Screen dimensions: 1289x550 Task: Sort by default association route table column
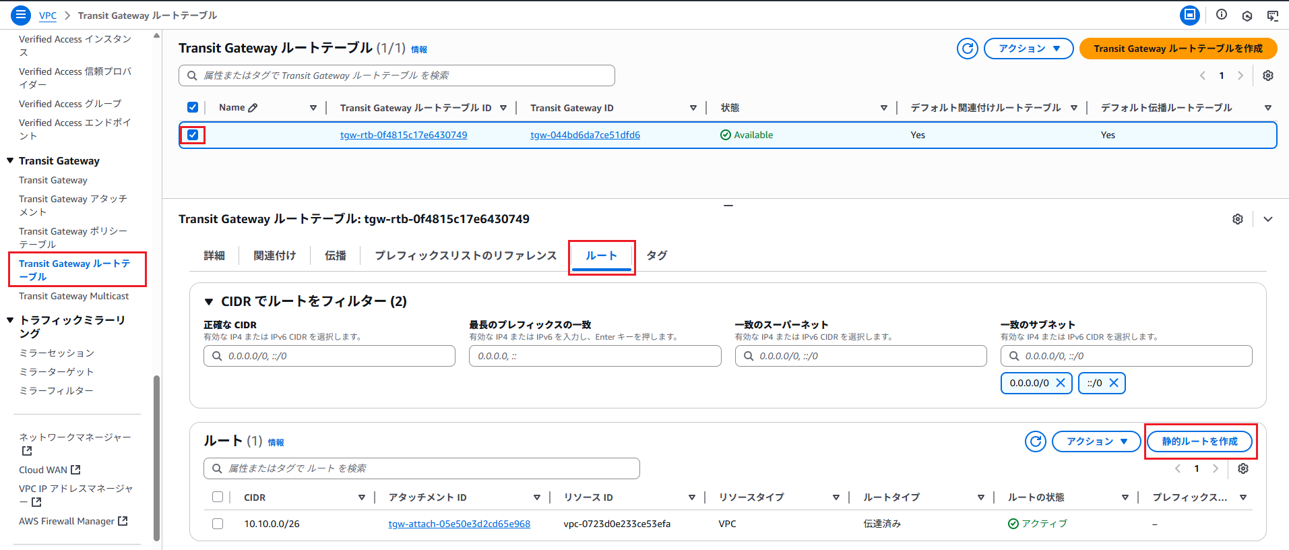1074,108
